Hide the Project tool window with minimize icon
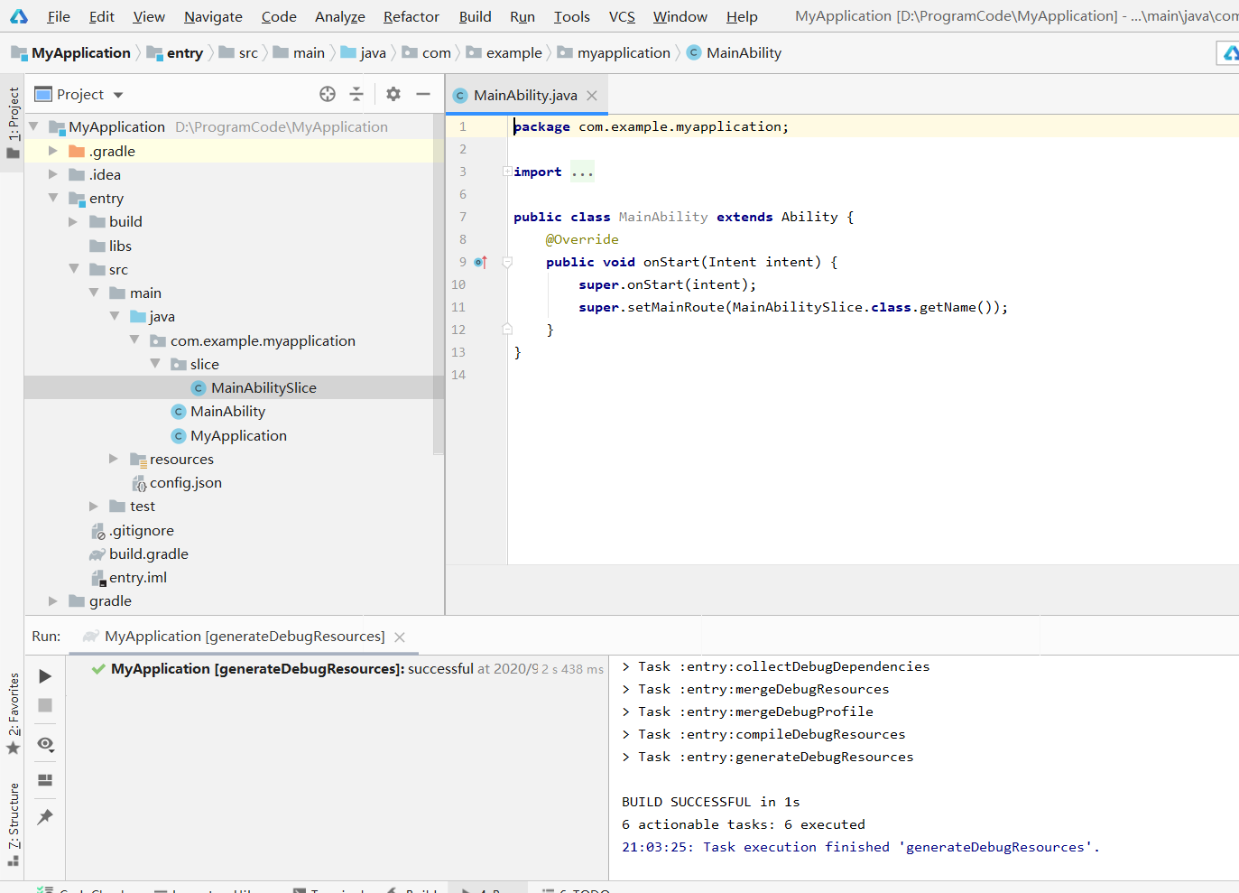1239x893 pixels. click(423, 94)
